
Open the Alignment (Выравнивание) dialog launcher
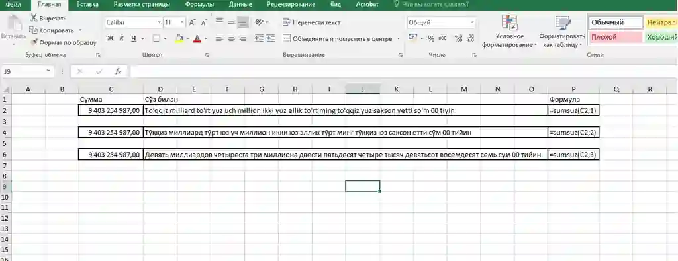pos(401,56)
